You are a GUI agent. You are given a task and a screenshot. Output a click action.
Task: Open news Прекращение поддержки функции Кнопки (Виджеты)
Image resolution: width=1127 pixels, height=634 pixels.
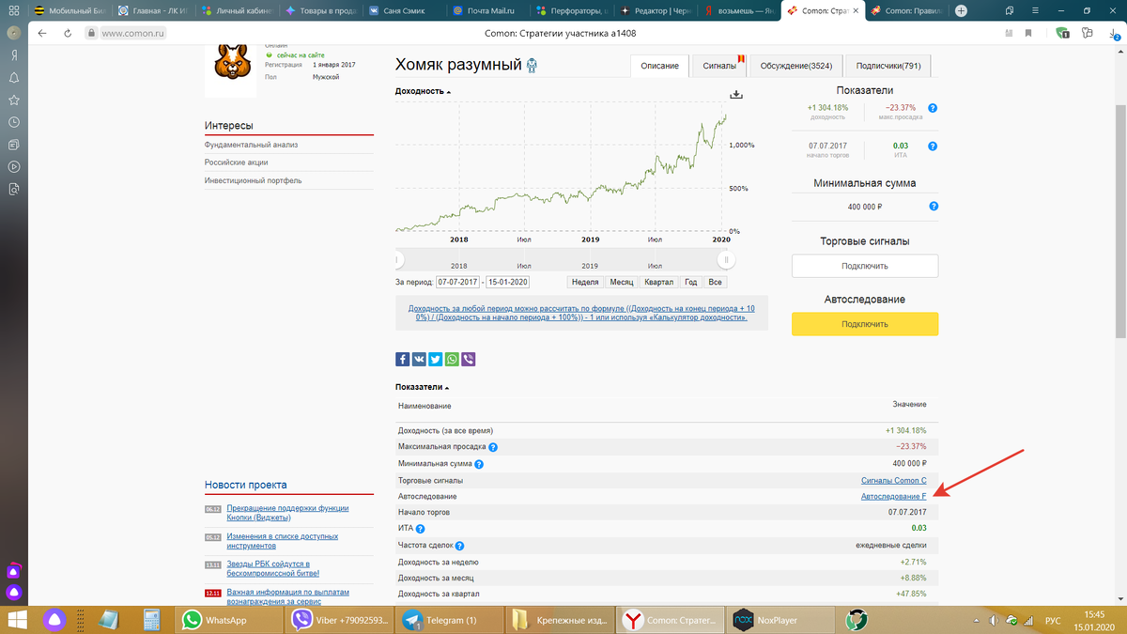coord(287,513)
